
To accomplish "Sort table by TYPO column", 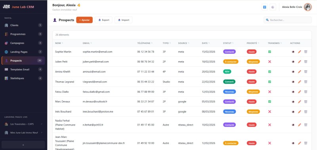I will pos(167,43).
